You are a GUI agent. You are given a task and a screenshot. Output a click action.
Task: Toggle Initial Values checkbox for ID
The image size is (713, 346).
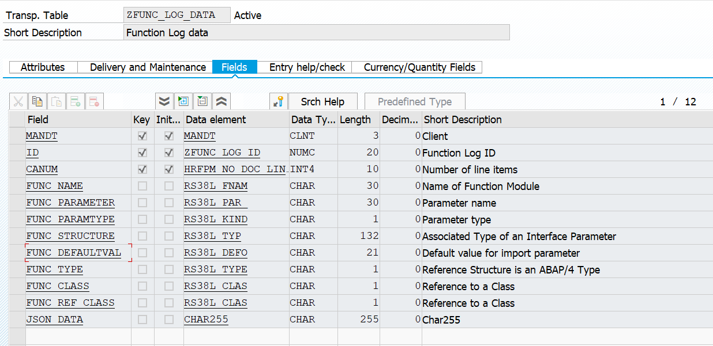click(169, 153)
